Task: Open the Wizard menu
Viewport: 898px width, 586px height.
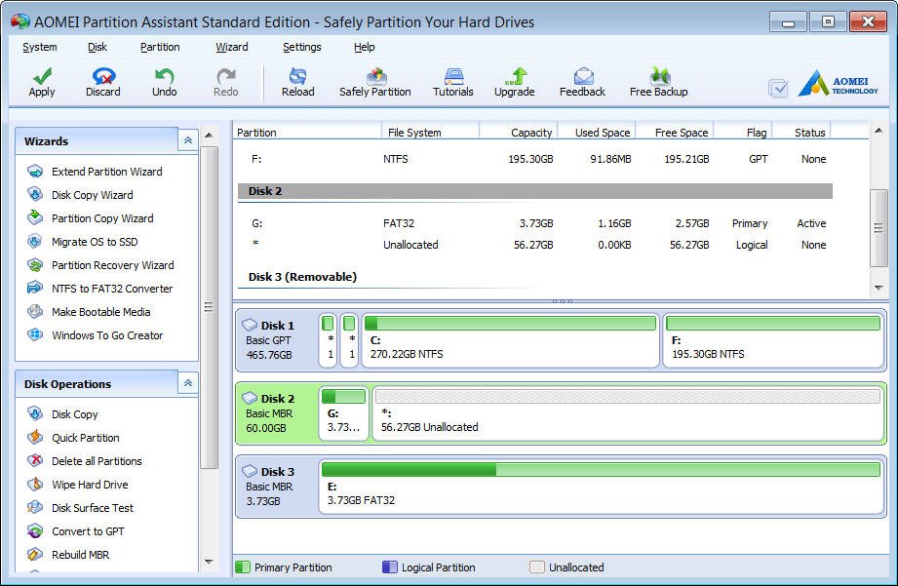Action: pyautogui.click(x=232, y=47)
